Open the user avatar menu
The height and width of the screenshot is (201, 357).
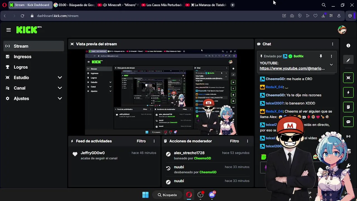click(x=342, y=30)
